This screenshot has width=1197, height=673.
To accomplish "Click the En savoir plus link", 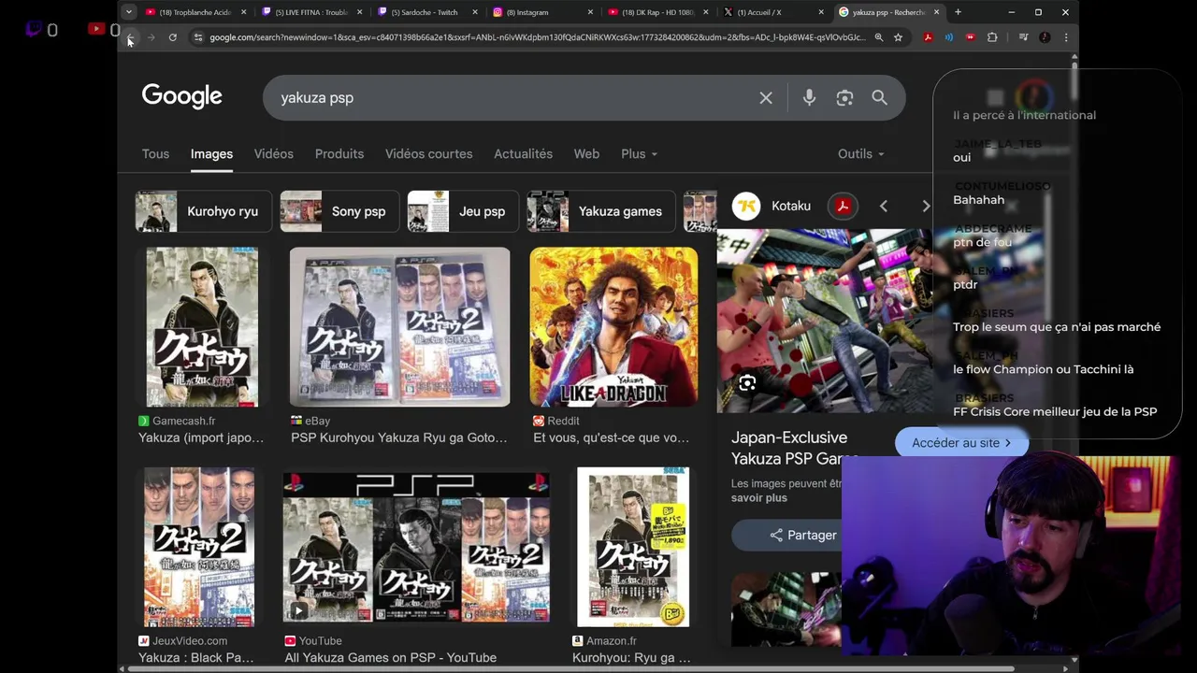I will (x=759, y=497).
